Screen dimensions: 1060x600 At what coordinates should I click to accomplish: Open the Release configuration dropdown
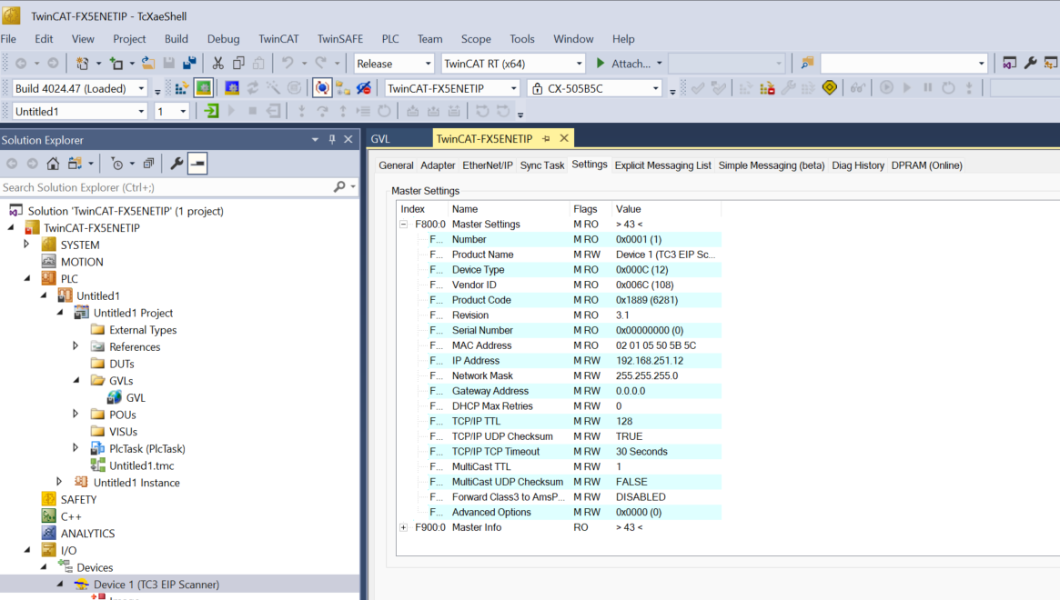tap(394, 64)
